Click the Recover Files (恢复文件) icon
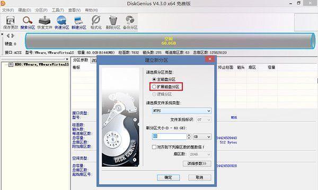This screenshot has width=318, height=190. pyautogui.click(x=45, y=22)
